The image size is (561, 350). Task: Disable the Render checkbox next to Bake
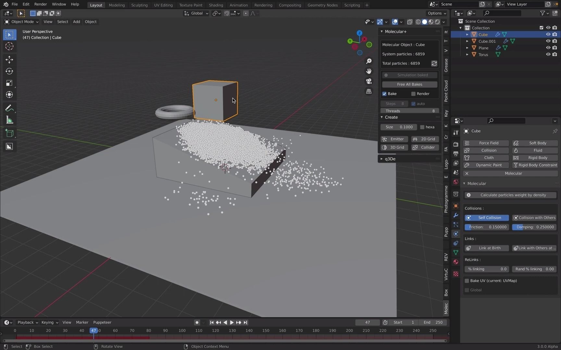point(414,94)
